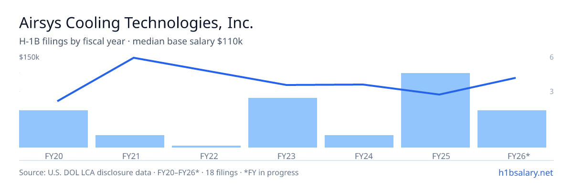Click the FY24 filings bar

click(x=359, y=141)
